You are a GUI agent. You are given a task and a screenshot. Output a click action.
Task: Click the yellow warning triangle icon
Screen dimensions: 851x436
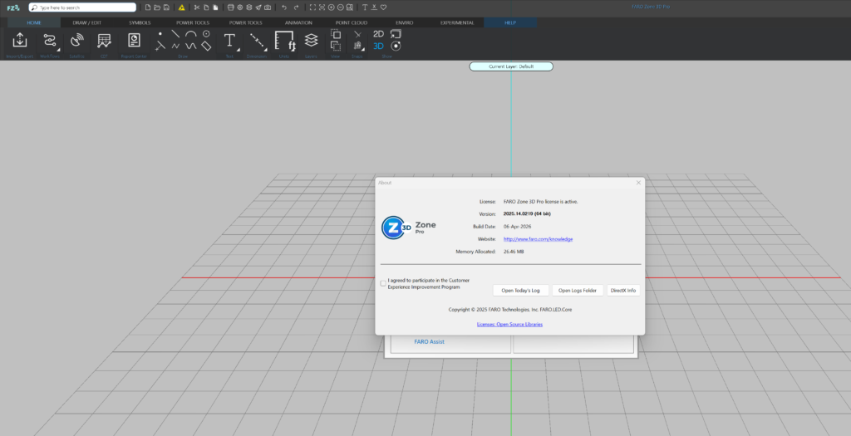(181, 7)
